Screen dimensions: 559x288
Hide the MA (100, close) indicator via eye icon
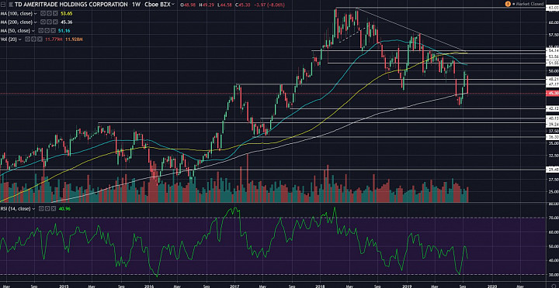[x=43, y=13]
